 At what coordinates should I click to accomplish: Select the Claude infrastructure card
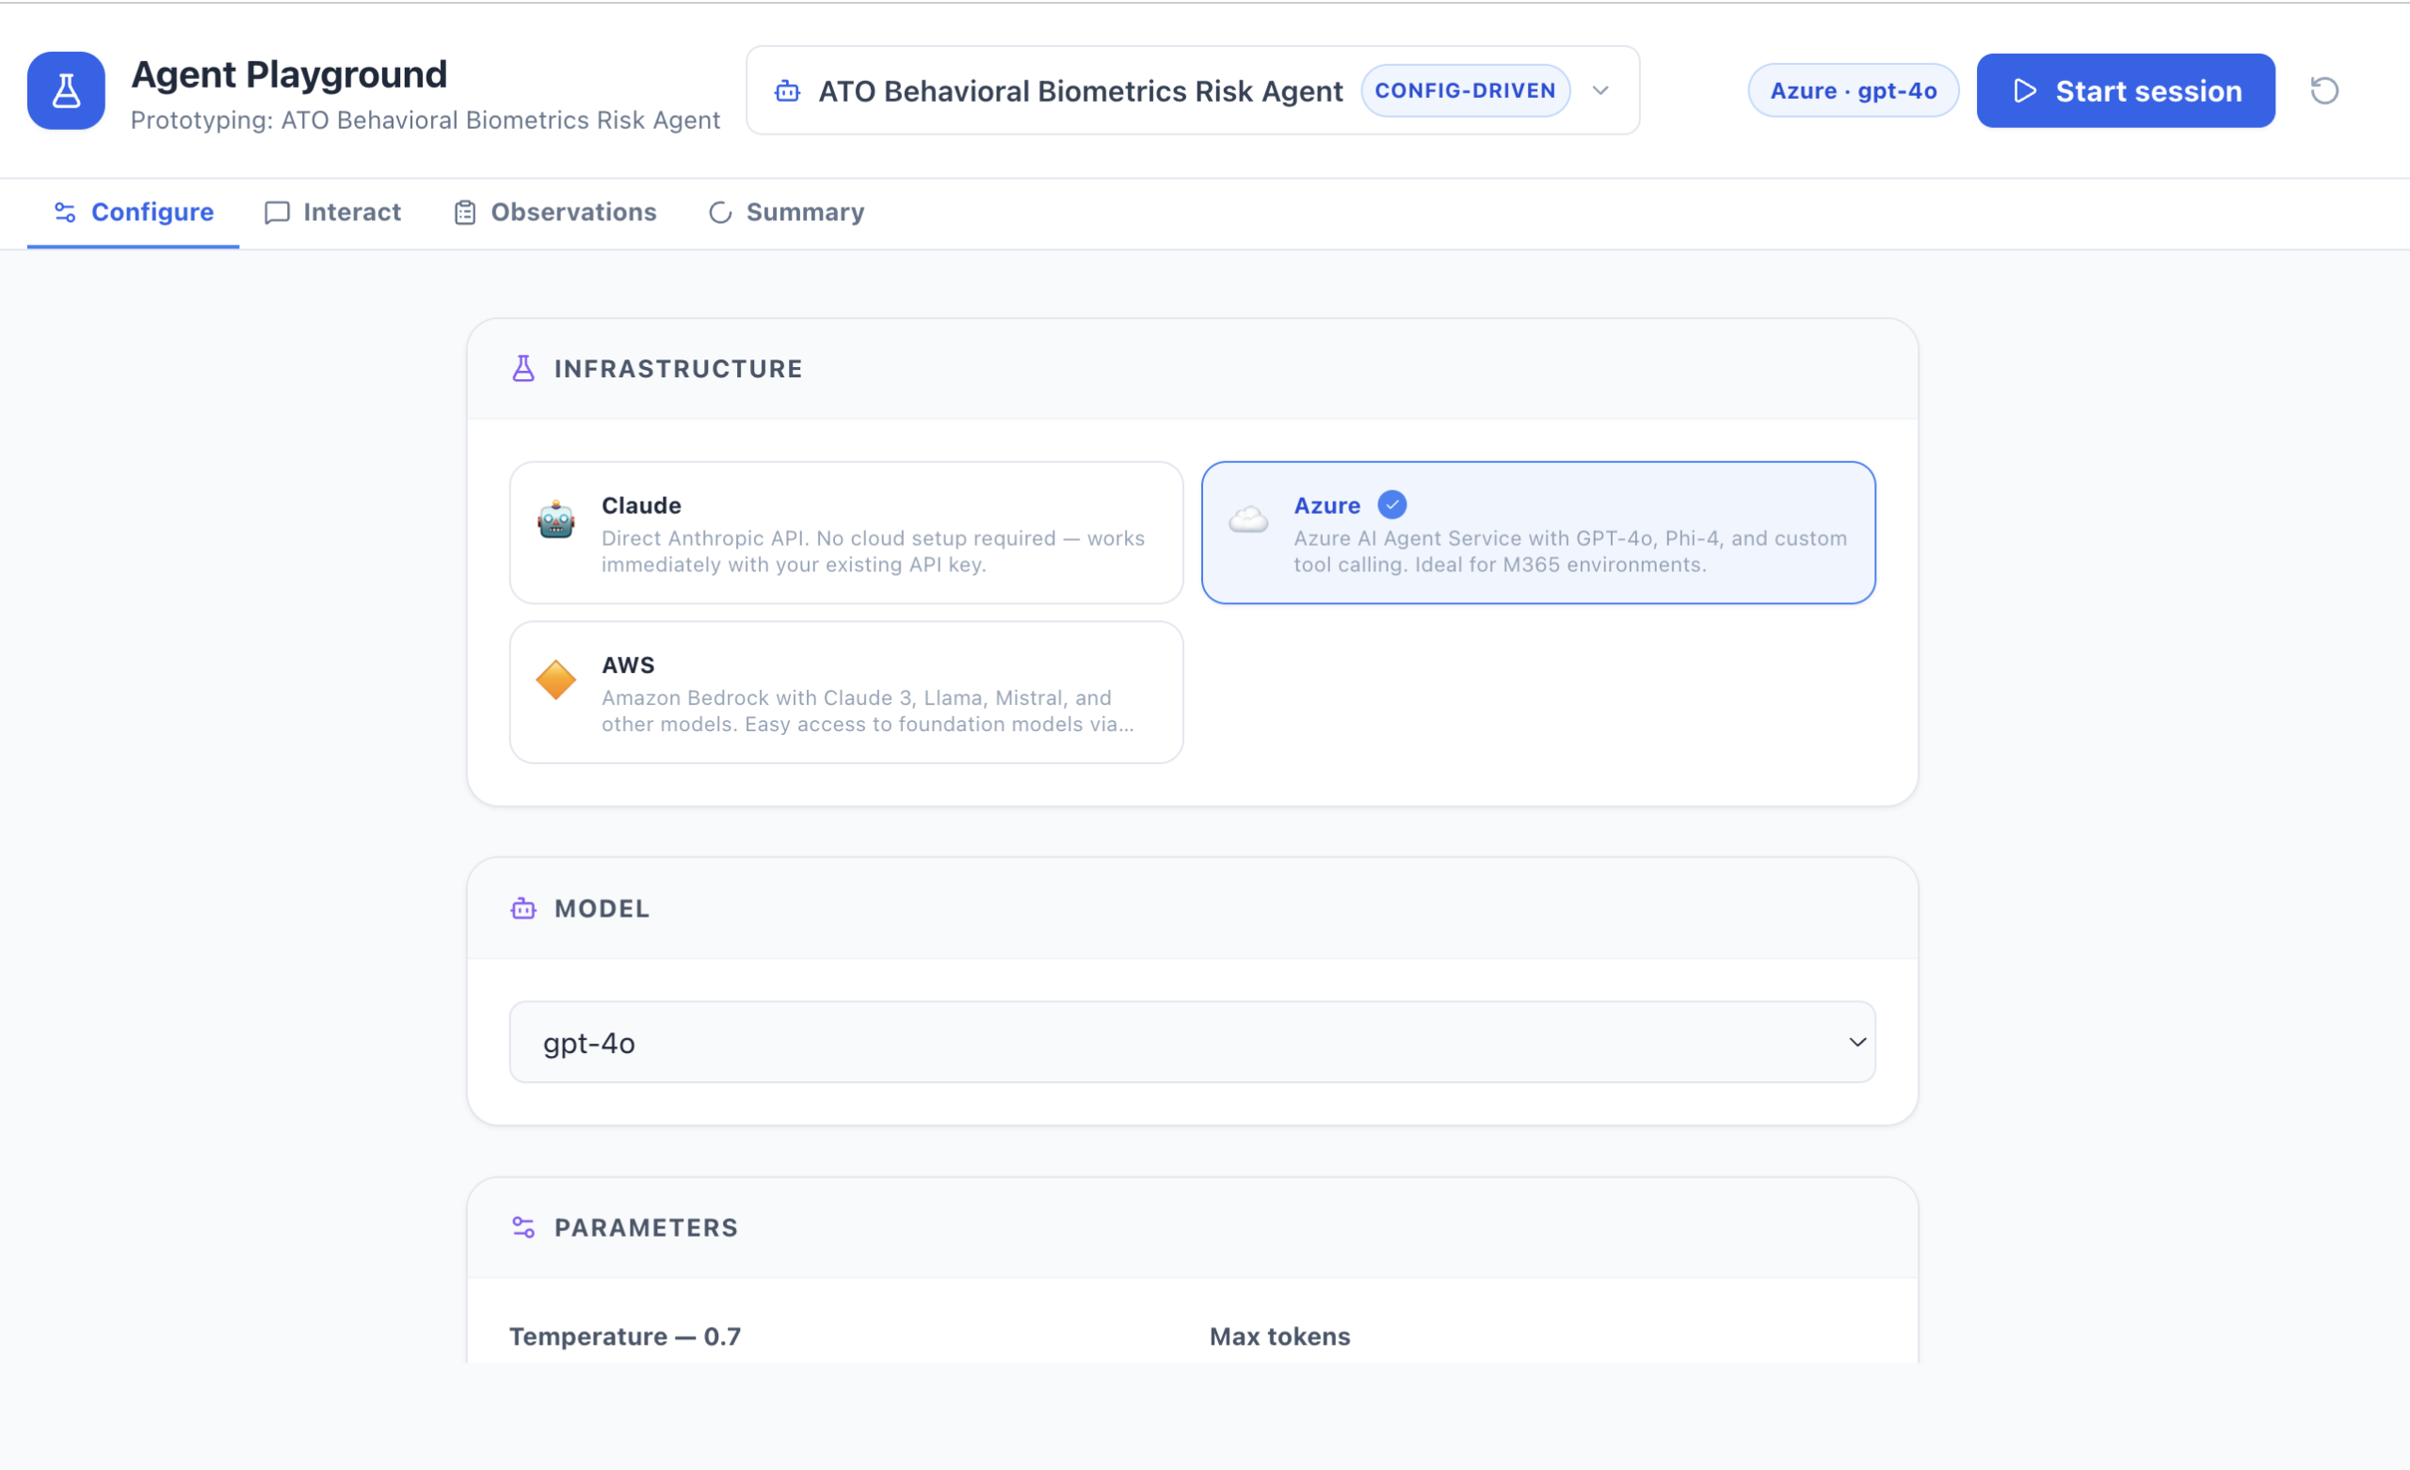846,533
